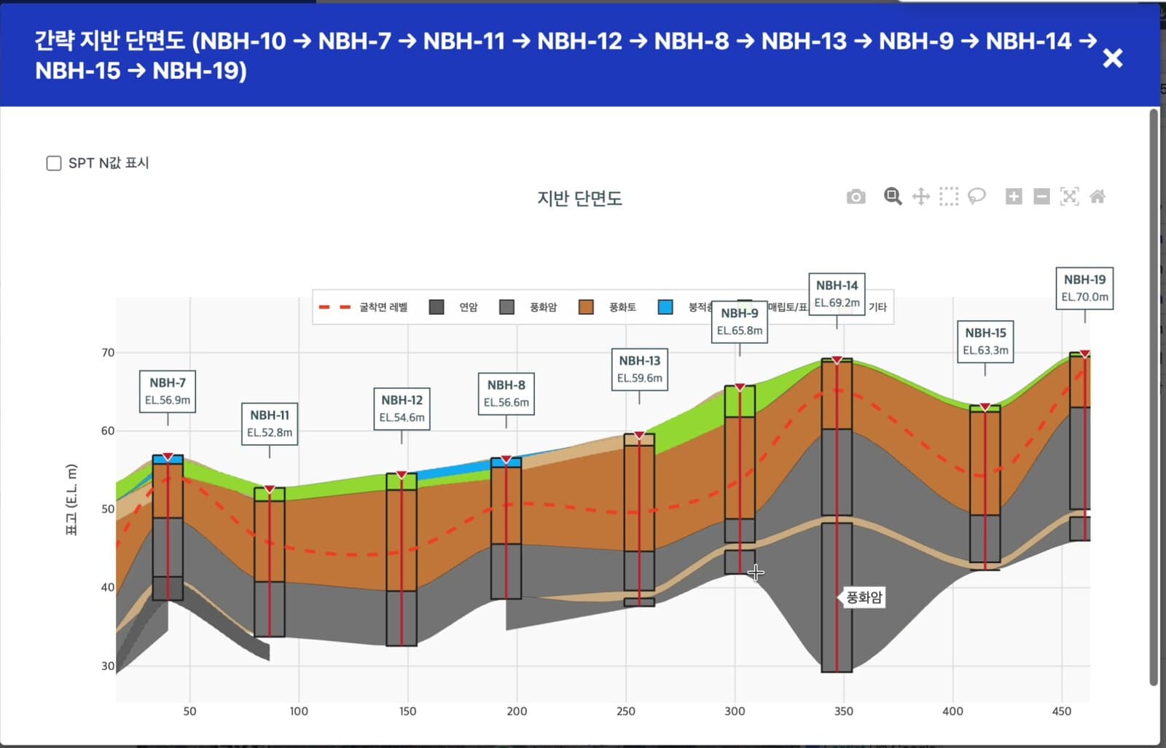1166x748 pixels.
Task: Activate the Pan tool
Action: click(x=921, y=197)
